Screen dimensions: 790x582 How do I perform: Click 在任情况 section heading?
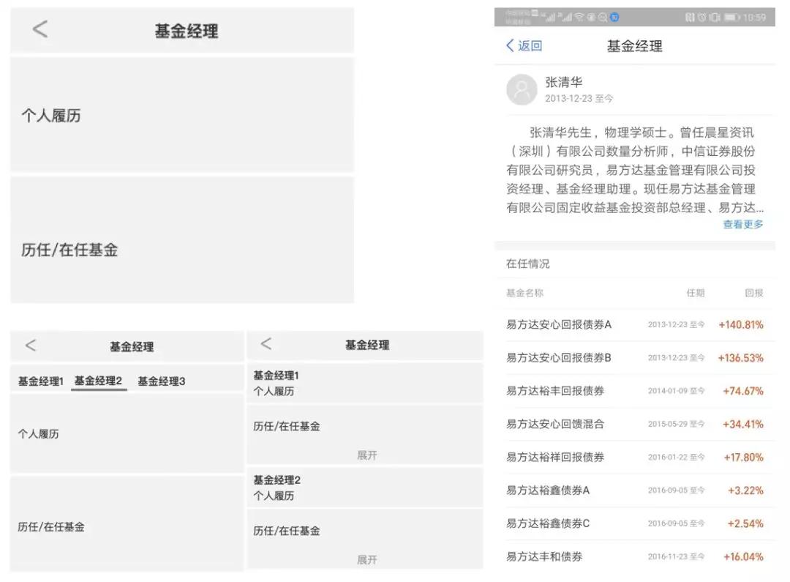[x=528, y=264]
